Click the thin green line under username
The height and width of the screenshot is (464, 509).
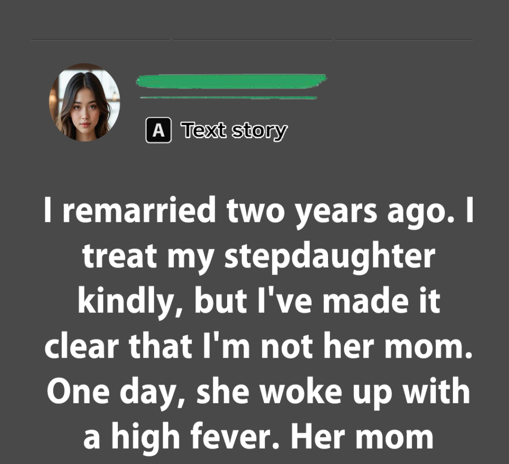click(x=229, y=97)
